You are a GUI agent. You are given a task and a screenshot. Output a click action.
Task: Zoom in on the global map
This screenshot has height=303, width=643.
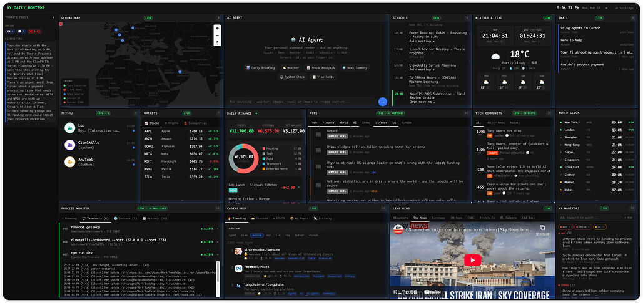(x=217, y=28)
